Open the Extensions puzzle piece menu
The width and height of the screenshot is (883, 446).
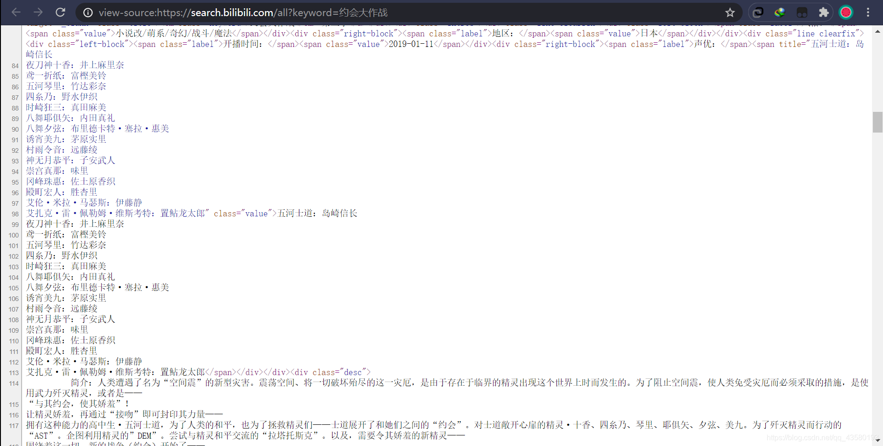point(824,12)
